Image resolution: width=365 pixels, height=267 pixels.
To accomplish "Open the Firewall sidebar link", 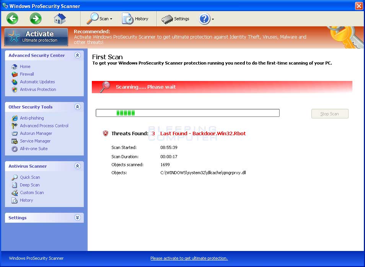I will 27,74.
